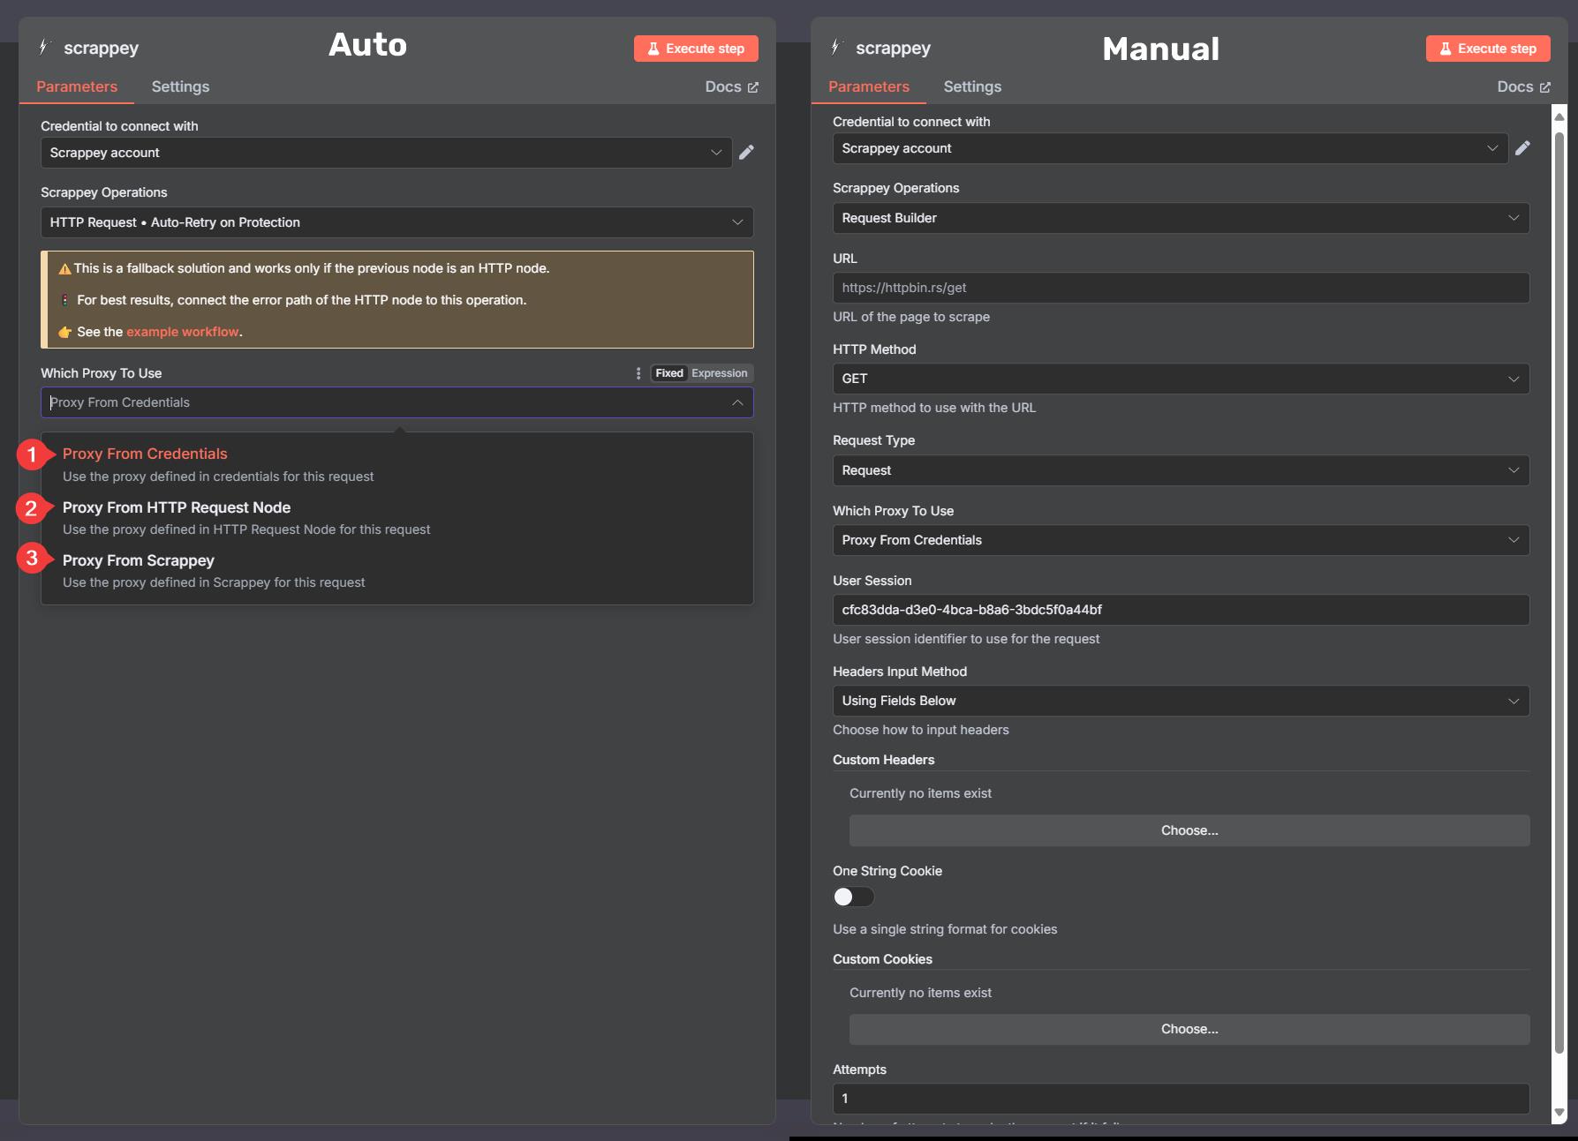
Task: Open credential dropdown in Manual panel
Action: point(1170,148)
